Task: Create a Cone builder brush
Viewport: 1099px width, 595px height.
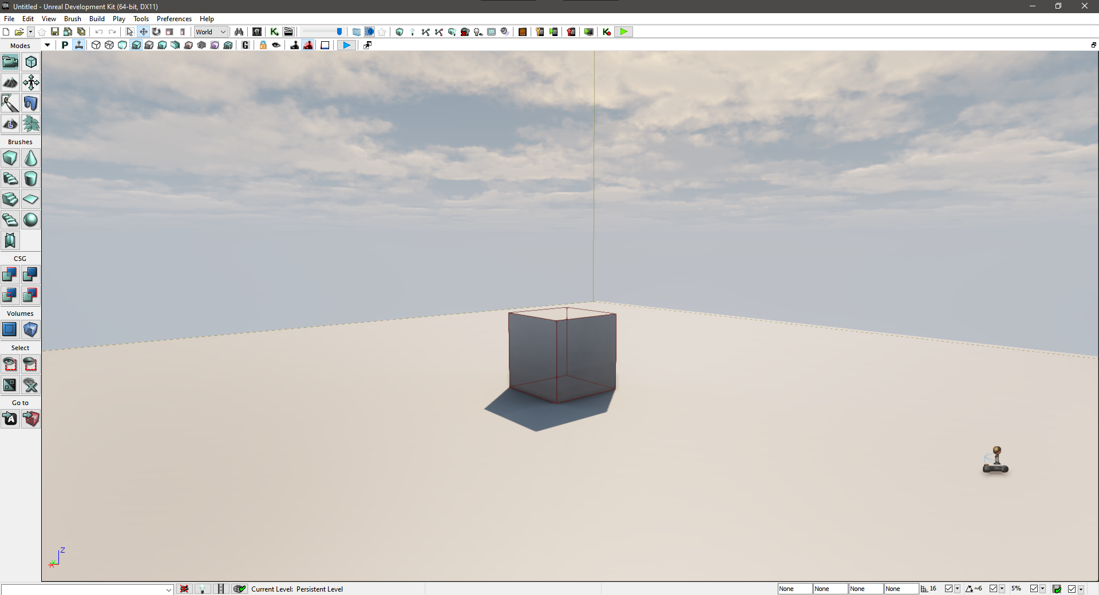Action: click(x=31, y=158)
